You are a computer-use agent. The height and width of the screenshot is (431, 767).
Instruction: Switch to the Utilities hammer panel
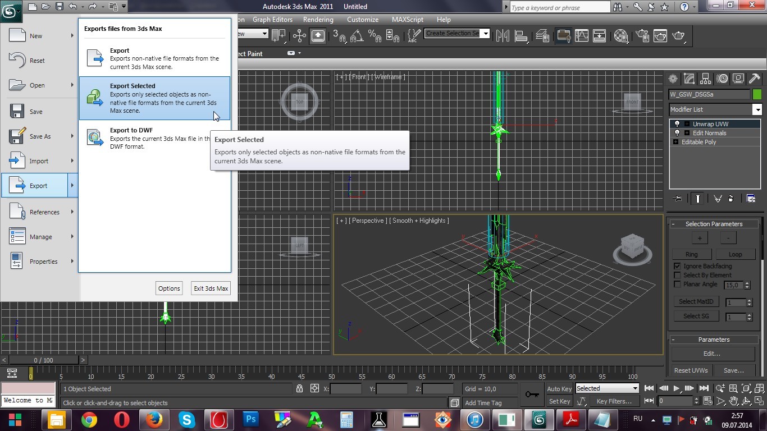pyautogui.click(x=754, y=79)
